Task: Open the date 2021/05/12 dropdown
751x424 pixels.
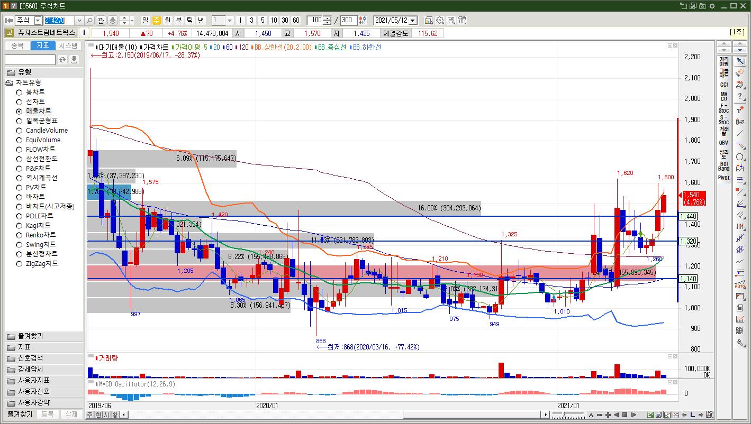Action: click(413, 20)
